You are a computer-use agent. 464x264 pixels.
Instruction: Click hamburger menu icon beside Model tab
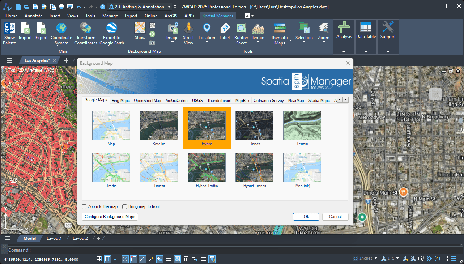pyautogui.click(x=8, y=238)
